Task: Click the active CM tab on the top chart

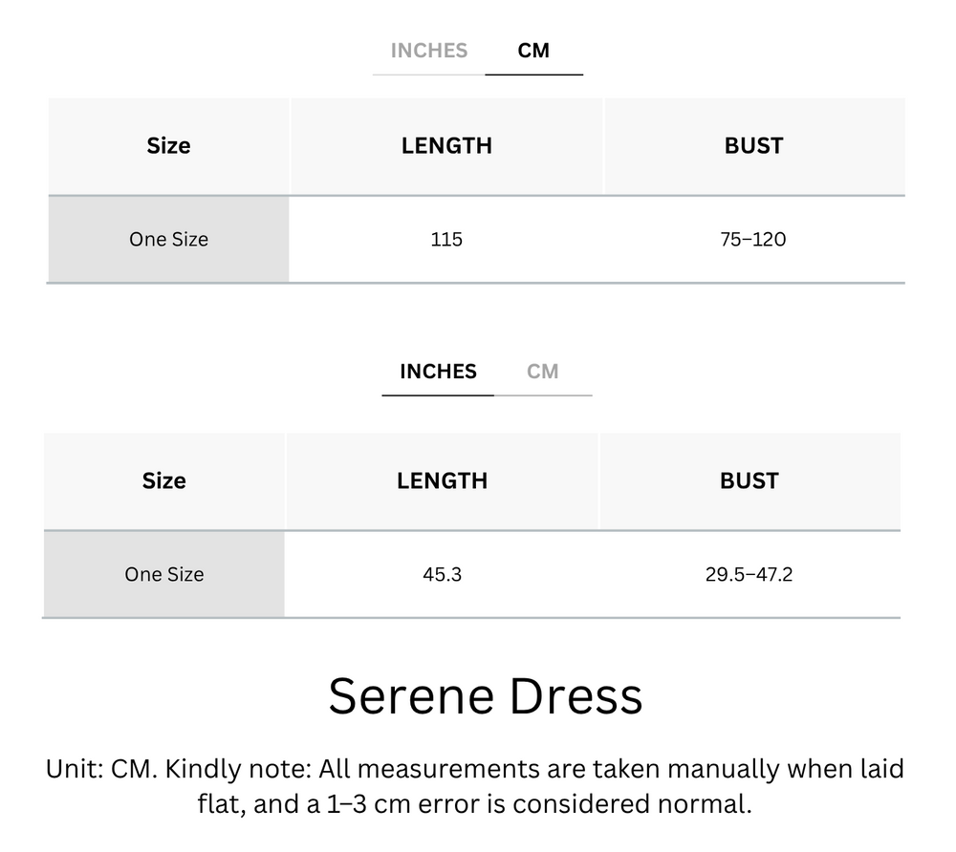Action: [x=534, y=51]
